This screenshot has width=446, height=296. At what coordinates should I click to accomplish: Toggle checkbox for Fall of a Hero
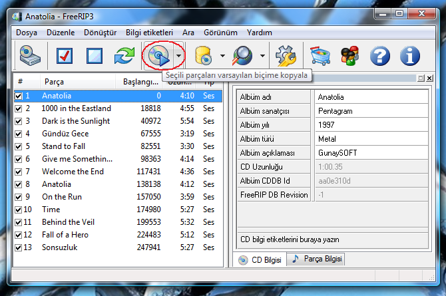19,235
